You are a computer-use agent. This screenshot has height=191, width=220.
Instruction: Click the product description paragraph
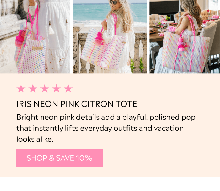106,128
